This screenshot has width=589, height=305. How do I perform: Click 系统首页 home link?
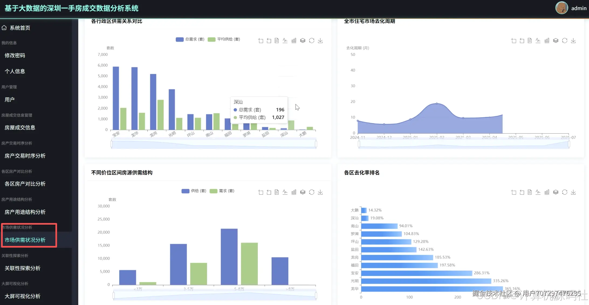[x=20, y=28]
